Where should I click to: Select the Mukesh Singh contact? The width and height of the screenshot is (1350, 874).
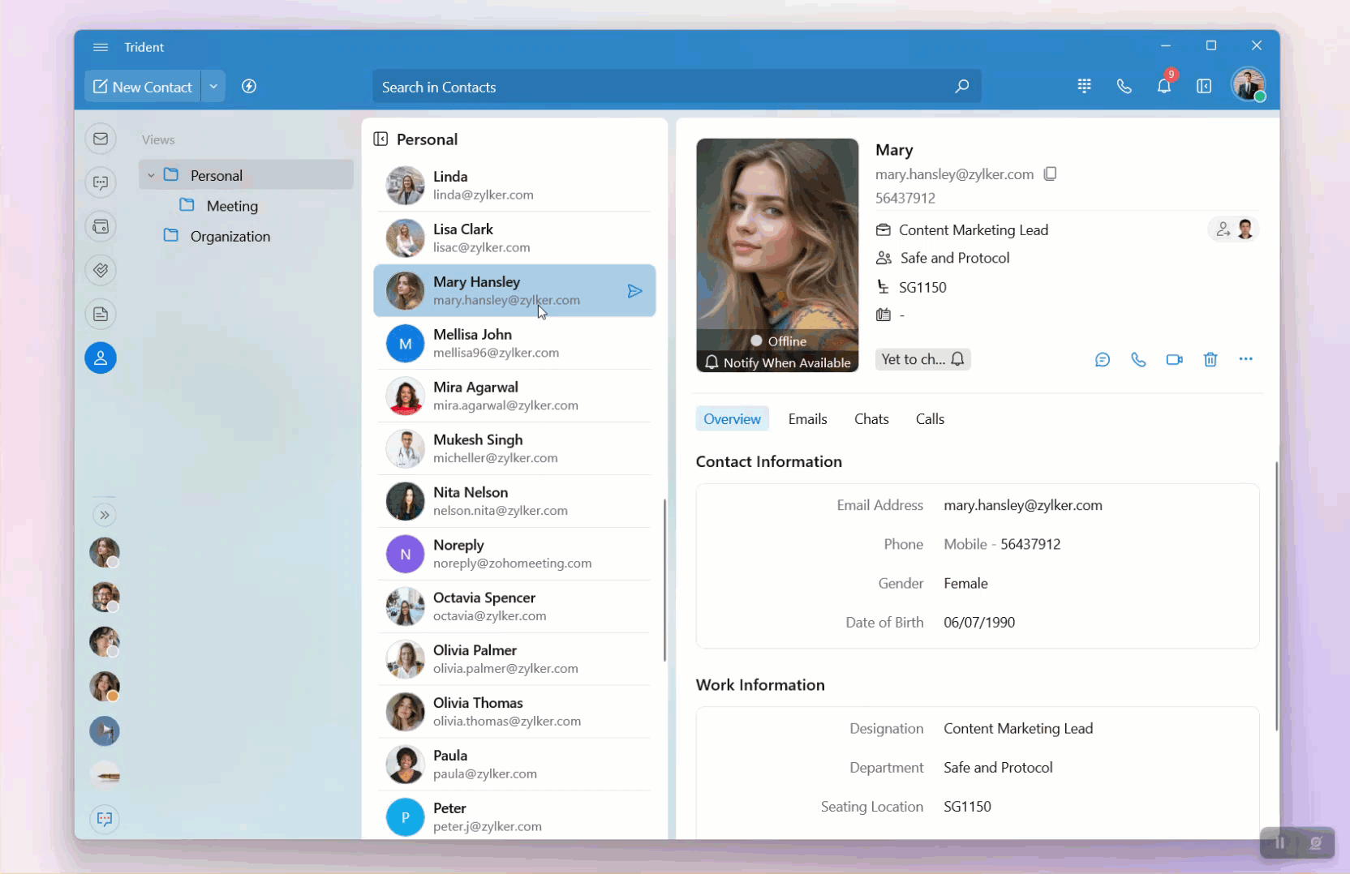(514, 448)
